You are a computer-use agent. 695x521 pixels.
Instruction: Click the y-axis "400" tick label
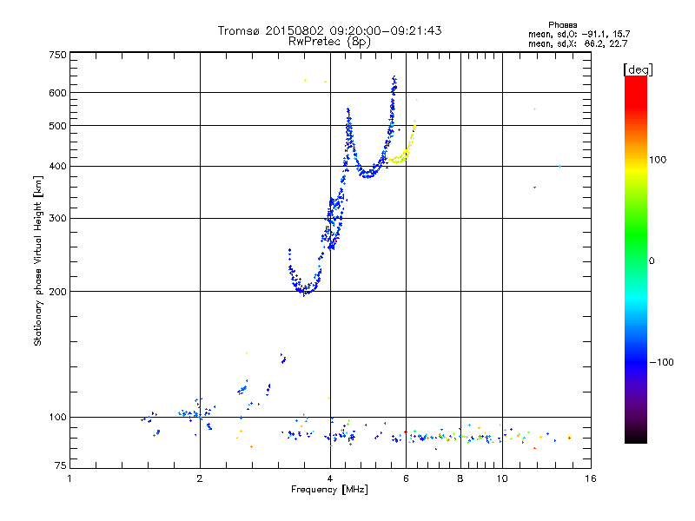pyautogui.click(x=57, y=166)
